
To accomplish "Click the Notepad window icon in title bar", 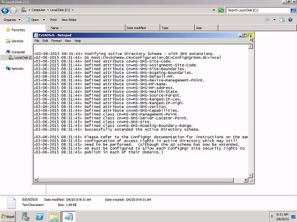I will coord(36,35).
